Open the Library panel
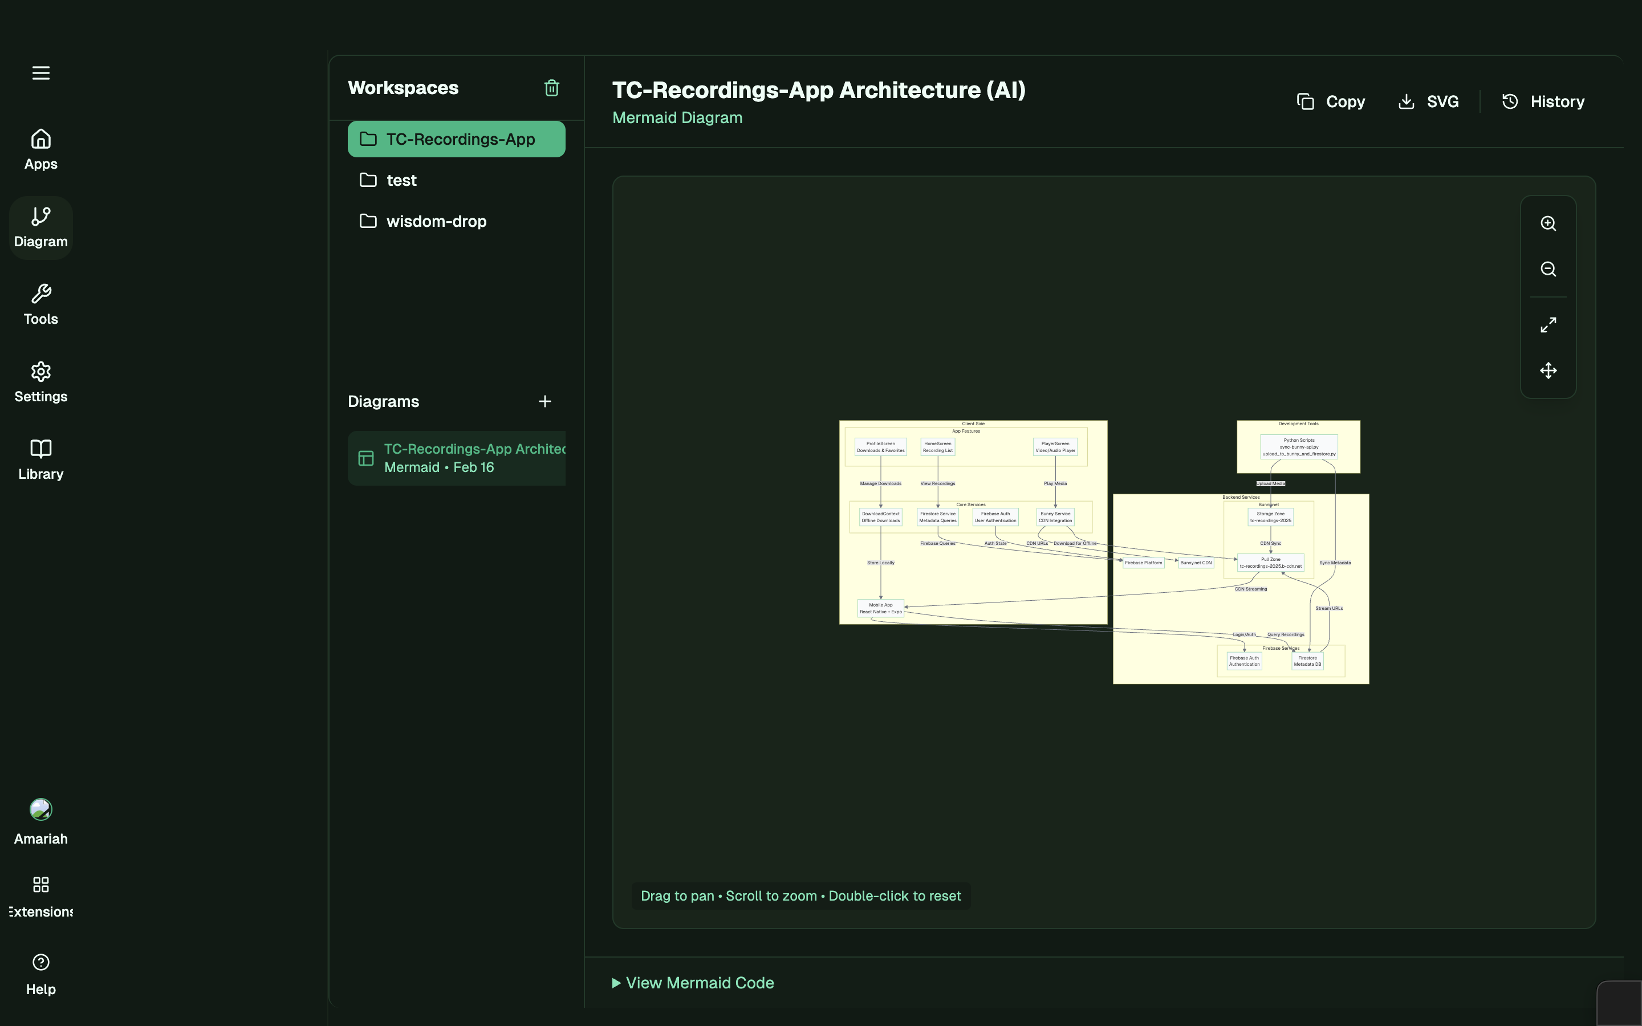The height and width of the screenshot is (1026, 1642). point(40,458)
